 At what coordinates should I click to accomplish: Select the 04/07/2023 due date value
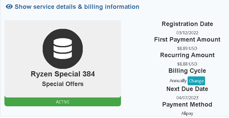click(187, 98)
